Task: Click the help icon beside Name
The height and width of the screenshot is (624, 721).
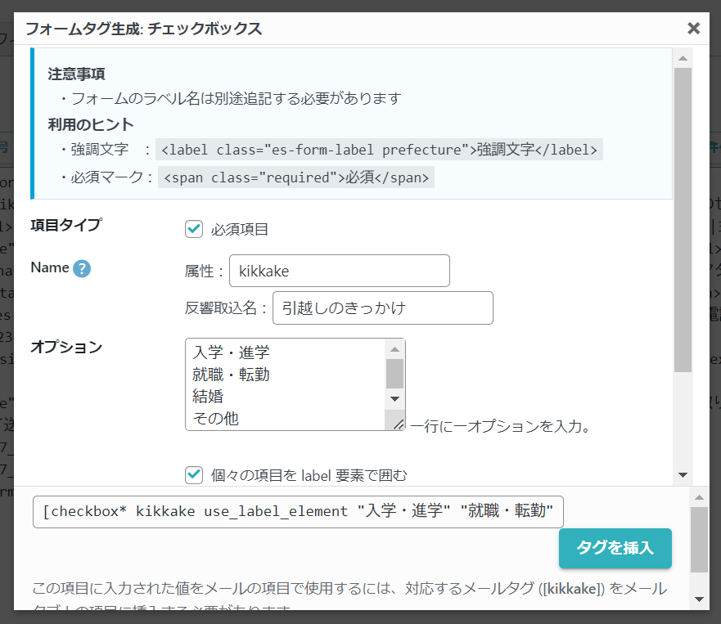Action: pos(82,268)
